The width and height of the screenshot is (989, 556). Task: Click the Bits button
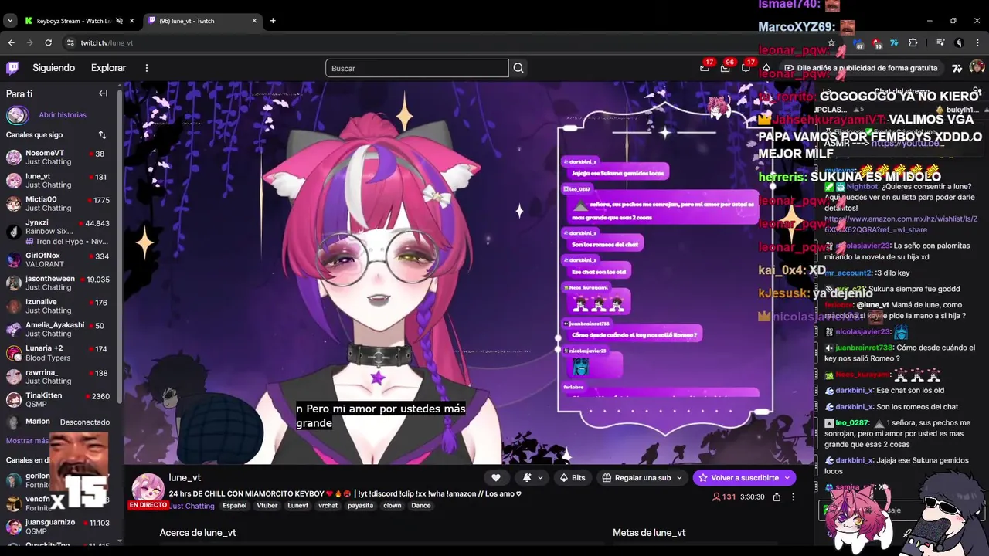click(573, 478)
